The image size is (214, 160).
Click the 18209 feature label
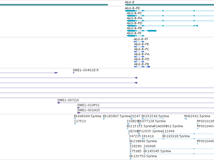click(133, 131)
